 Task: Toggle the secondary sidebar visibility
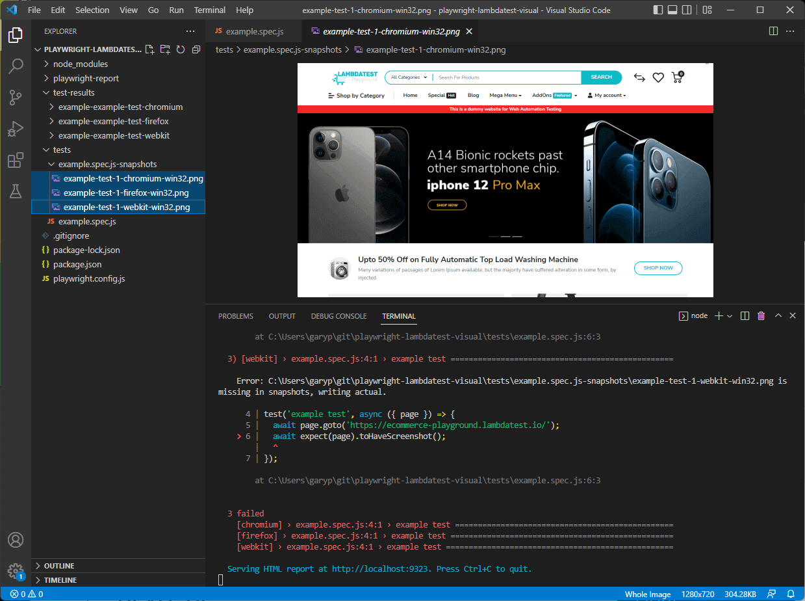[x=687, y=10]
